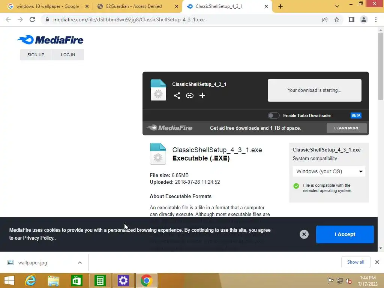Launch Internet Explorer from the taskbar
The image size is (384, 288).
tap(31, 280)
